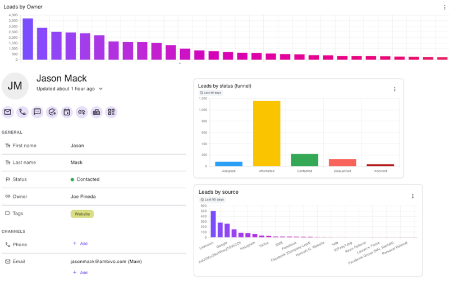Click the Unknown bar in Leads by source

coord(213,224)
